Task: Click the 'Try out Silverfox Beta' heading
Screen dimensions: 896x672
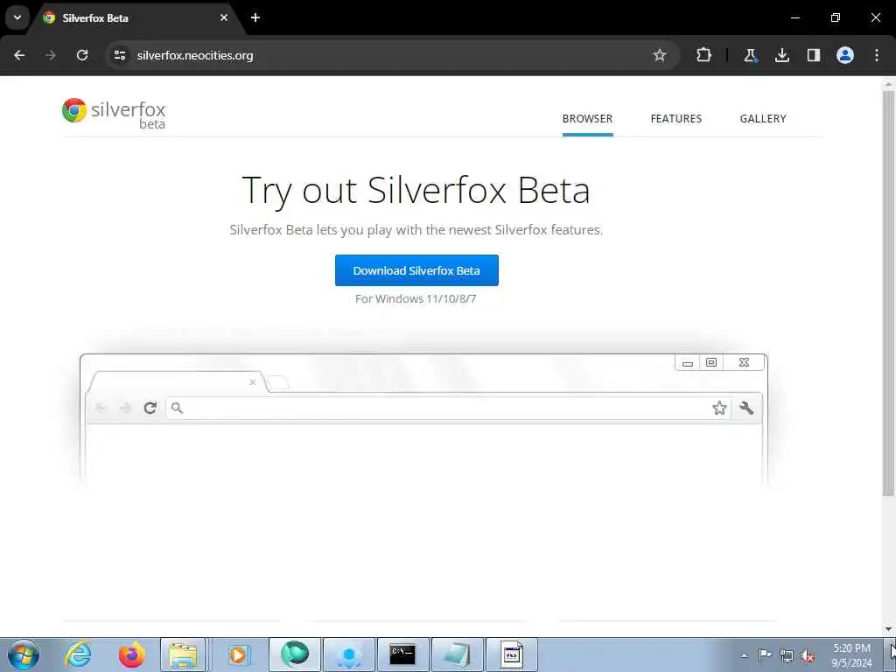Action: [416, 190]
